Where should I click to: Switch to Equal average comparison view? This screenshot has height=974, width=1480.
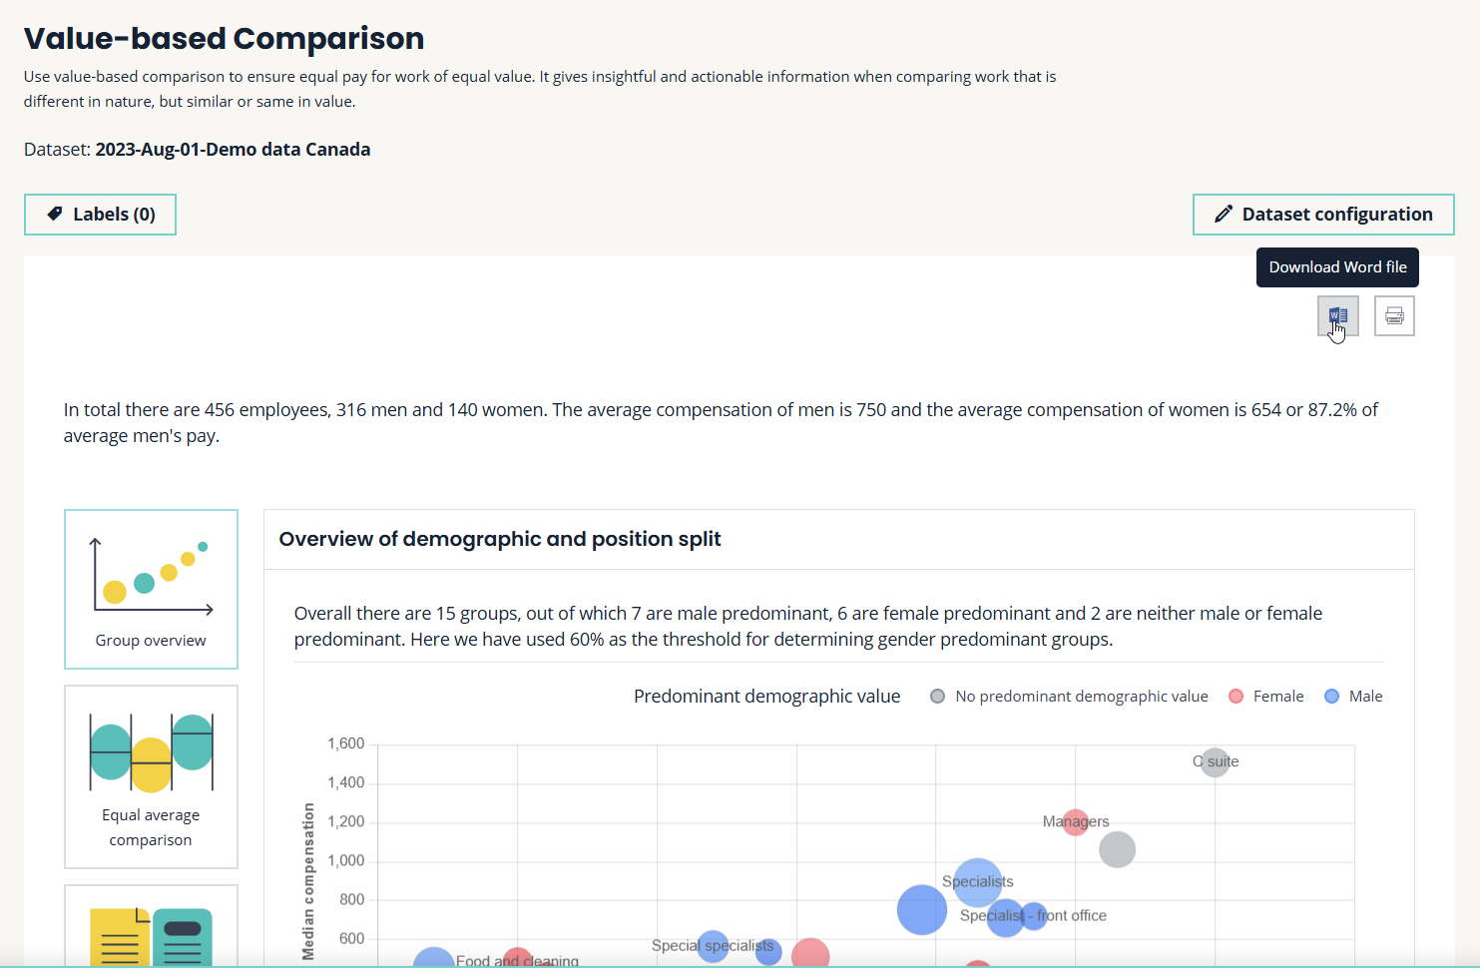point(151,776)
